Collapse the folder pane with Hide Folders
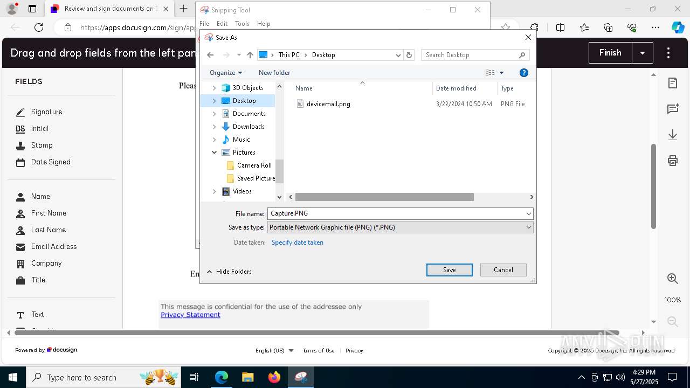690x388 pixels. click(229, 272)
